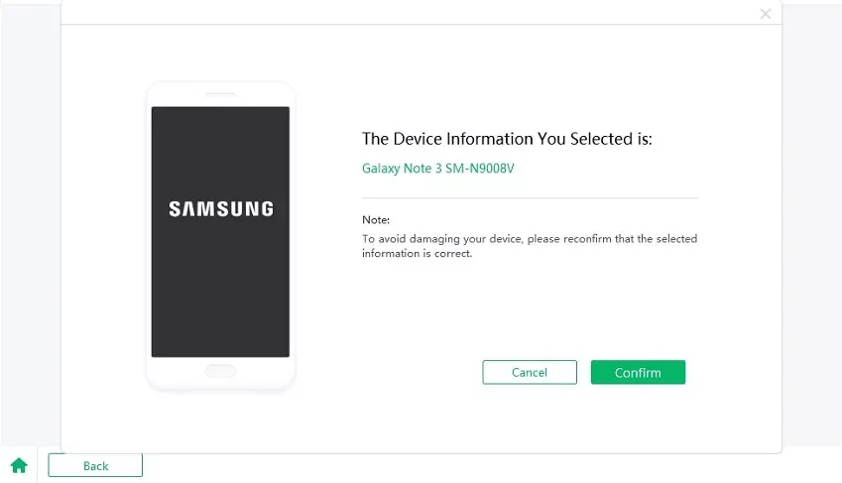Tap the home button on the phone illustration
The width and height of the screenshot is (842, 483).
[220, 371]
